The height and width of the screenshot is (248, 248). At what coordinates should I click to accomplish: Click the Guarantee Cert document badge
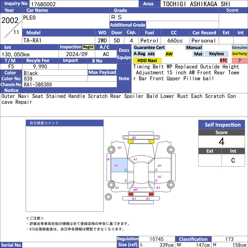point(149,47)
